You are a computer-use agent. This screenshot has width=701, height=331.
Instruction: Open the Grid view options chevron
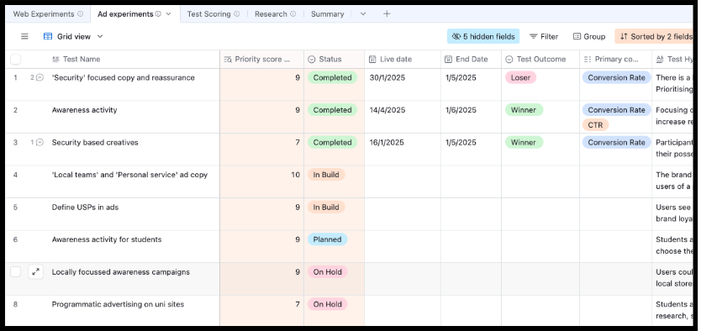100,37
